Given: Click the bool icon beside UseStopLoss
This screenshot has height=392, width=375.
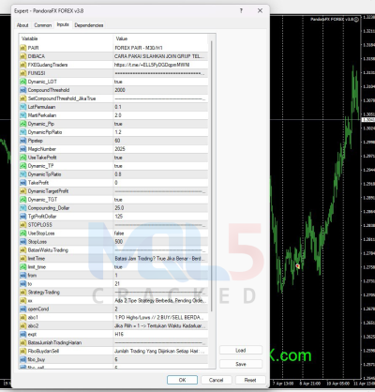Looking at the screenshot, I should click(x=23, y=234).
